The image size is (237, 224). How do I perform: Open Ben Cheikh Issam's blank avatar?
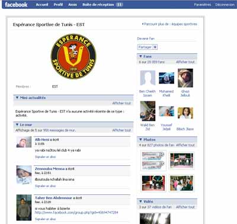(148, 78)
